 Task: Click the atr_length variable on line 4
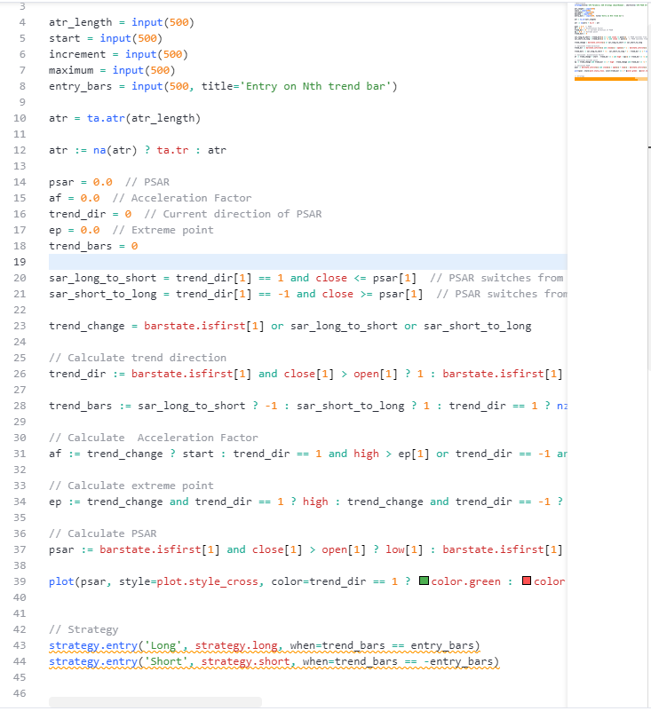click(x=80, y=22)
